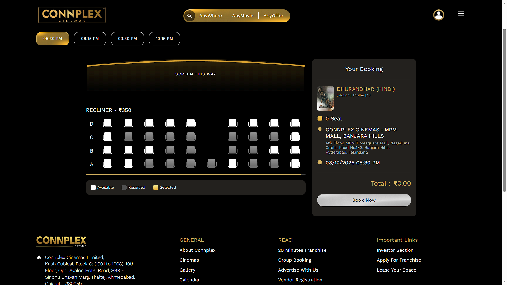Click the home icon beside address

39,257
